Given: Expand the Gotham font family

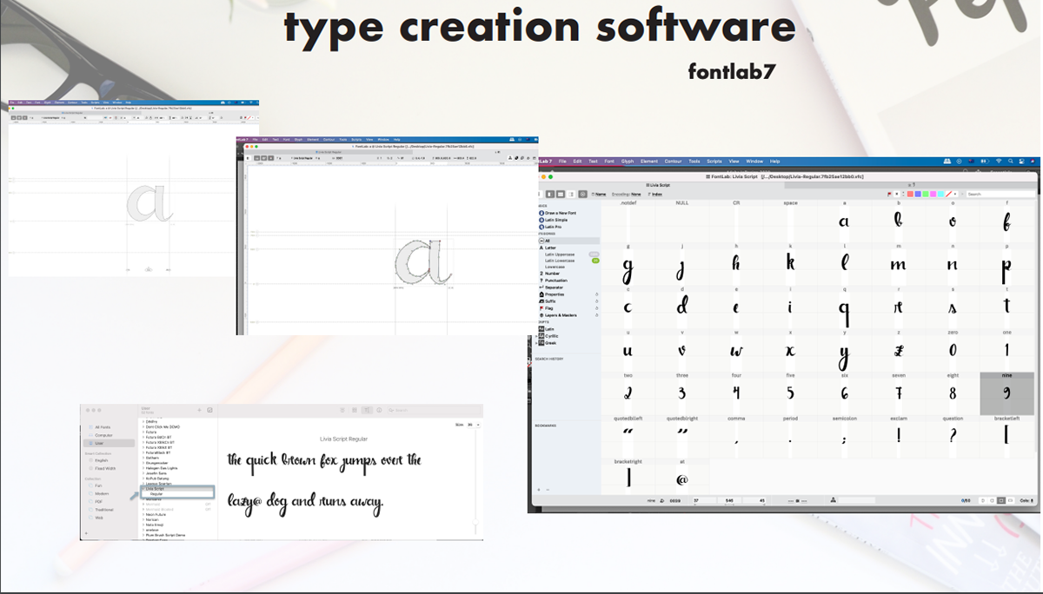Looking at the screenshot, I should coord(143,458).
